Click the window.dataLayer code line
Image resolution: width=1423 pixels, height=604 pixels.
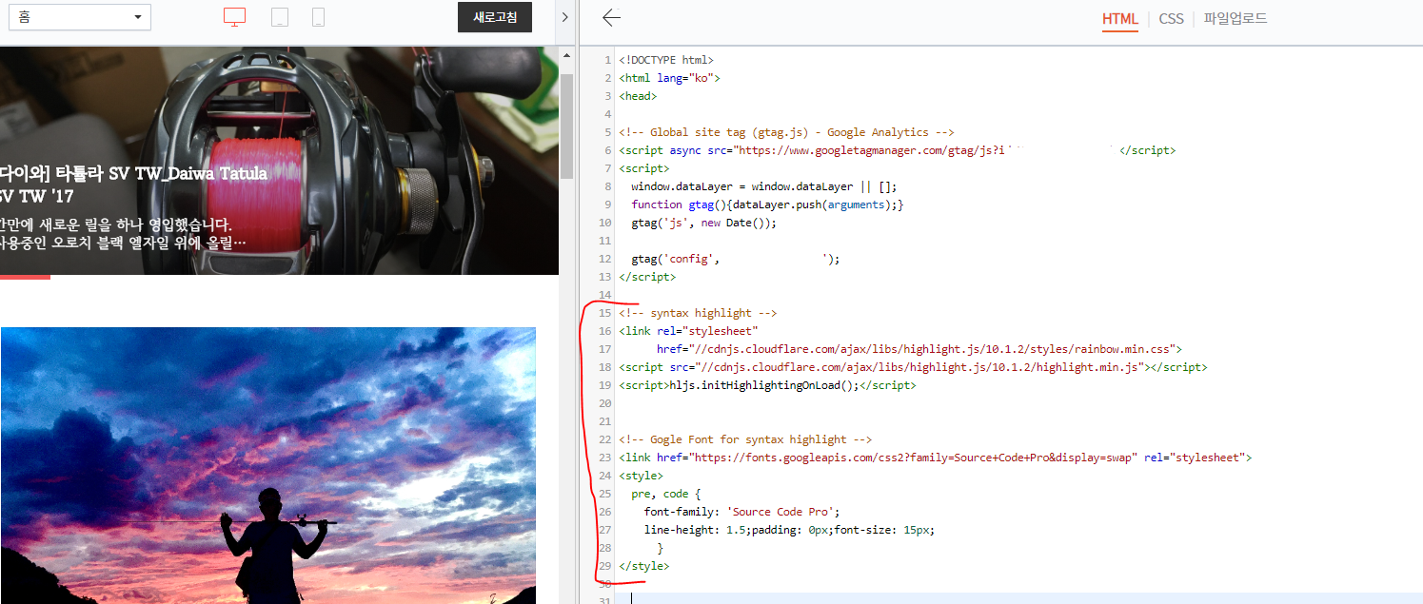(x=763, y=186)
